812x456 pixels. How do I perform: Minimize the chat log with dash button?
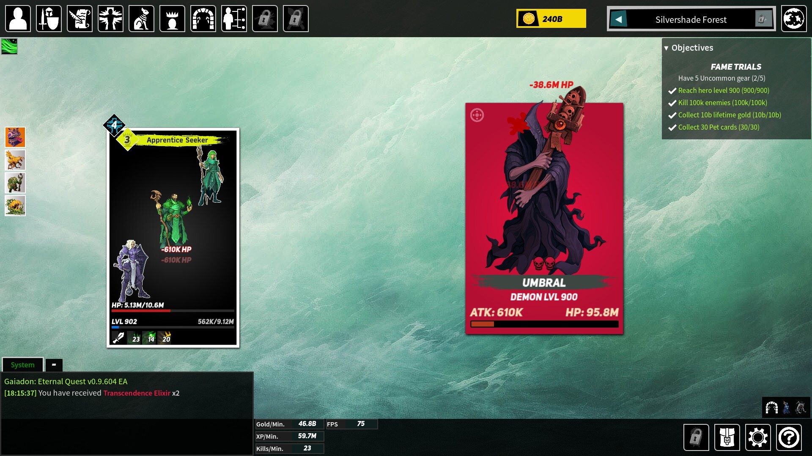[x=54, y=364]
